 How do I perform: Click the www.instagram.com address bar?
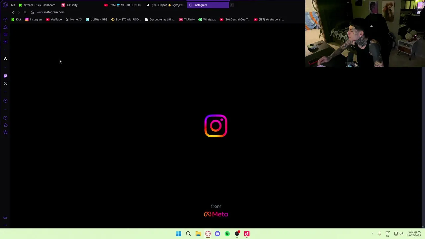[50, 12]
